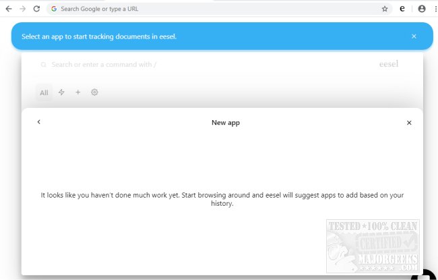The height and width of the screenshot is (280, 438).
Task: Click the Google logo in the address bar
Action: coord(54,9)
